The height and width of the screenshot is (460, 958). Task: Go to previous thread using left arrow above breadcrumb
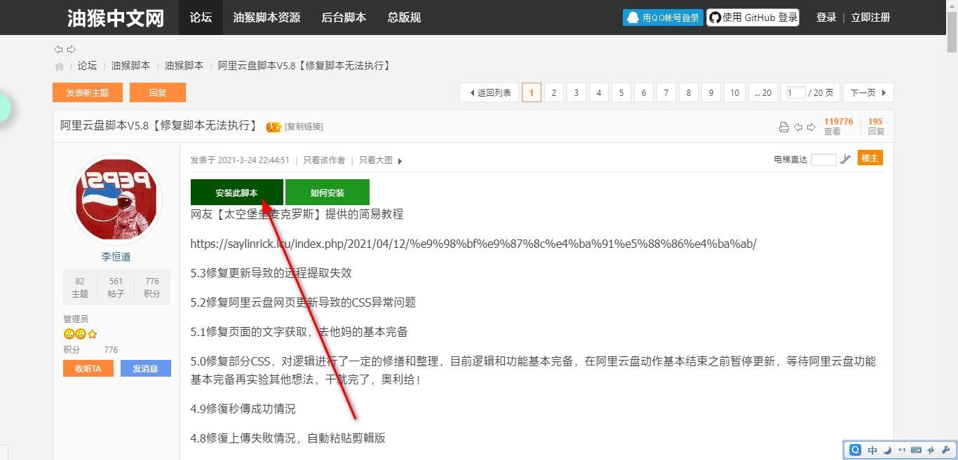[58, 49]
